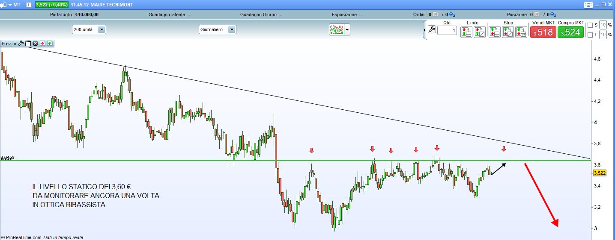Screen dimensions: 615x240
Task: Click the green 3,522 (+0,40%) price badge
Action: click(52, 4)
